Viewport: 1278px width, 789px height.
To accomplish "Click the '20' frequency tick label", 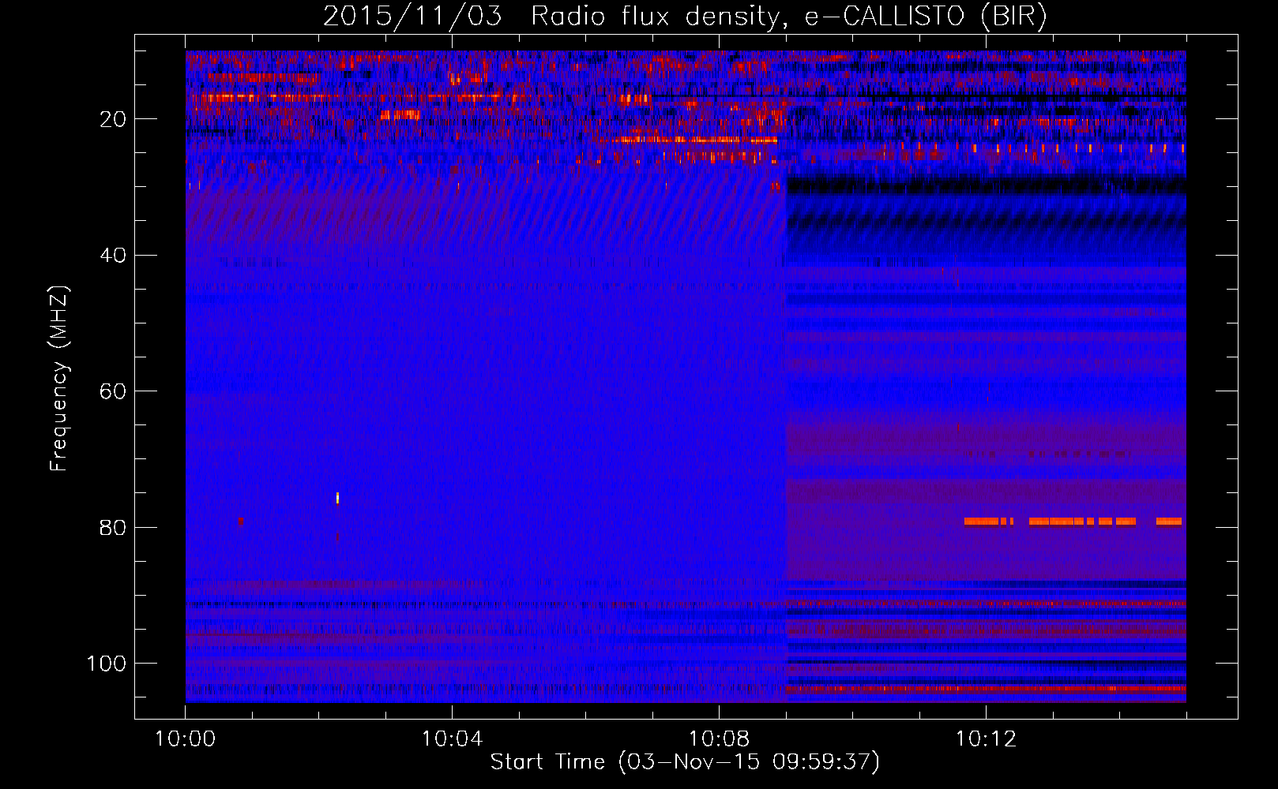I will pos(114,120).
